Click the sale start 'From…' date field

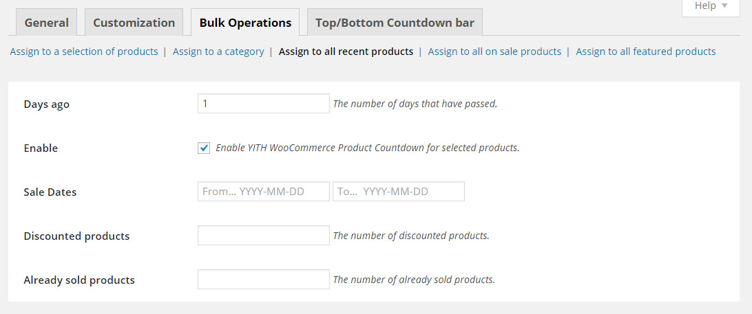(x=263, y=192)
